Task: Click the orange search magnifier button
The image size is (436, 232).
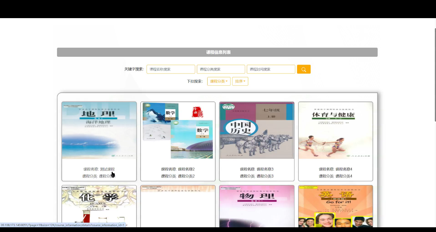Action: (304, 69)
